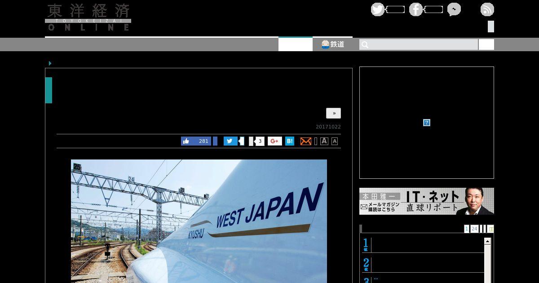Image resolution: width=539 pixels, height=283 pixels.
Task: Open the RSS feed icon
Action: pos(487,9)
